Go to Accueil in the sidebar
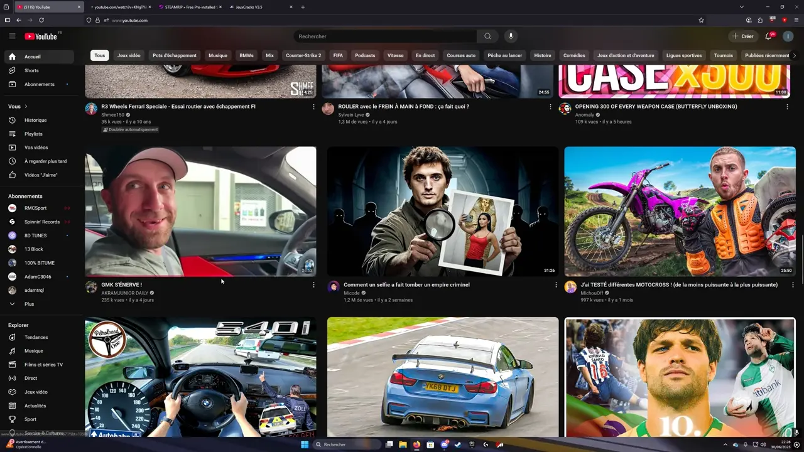Screen dimensions: 804x452 coord(38,56)
